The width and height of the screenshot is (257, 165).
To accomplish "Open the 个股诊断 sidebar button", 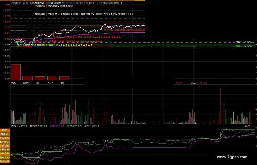I will point(5,150).
